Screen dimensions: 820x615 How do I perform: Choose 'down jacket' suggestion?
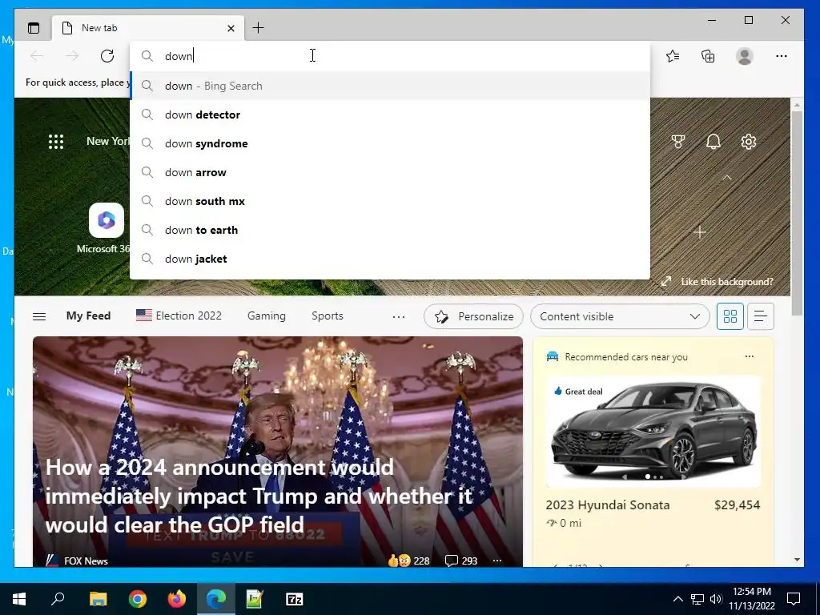pos(390,259)
